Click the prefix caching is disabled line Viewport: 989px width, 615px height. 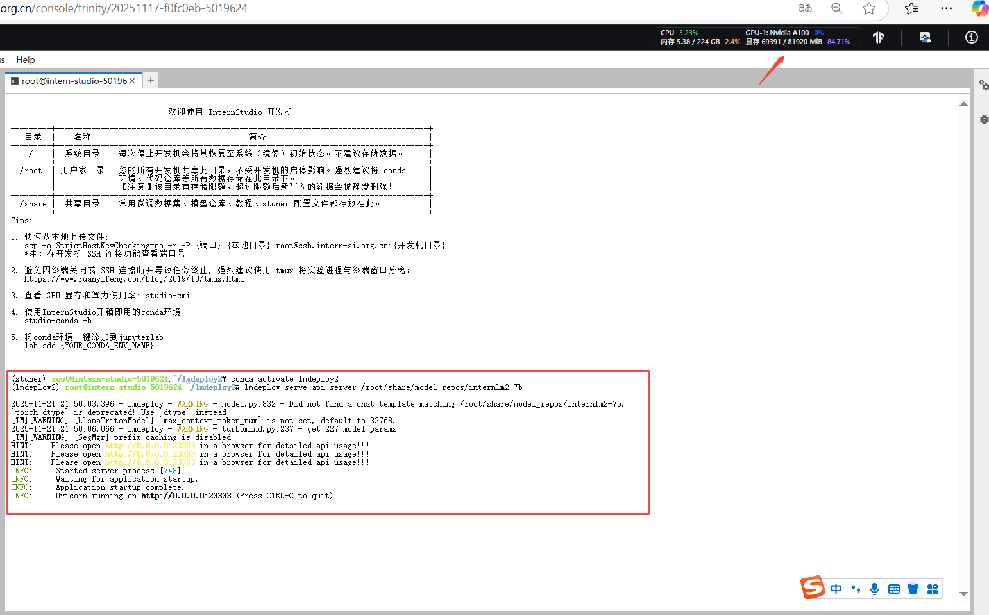[121, 437]
